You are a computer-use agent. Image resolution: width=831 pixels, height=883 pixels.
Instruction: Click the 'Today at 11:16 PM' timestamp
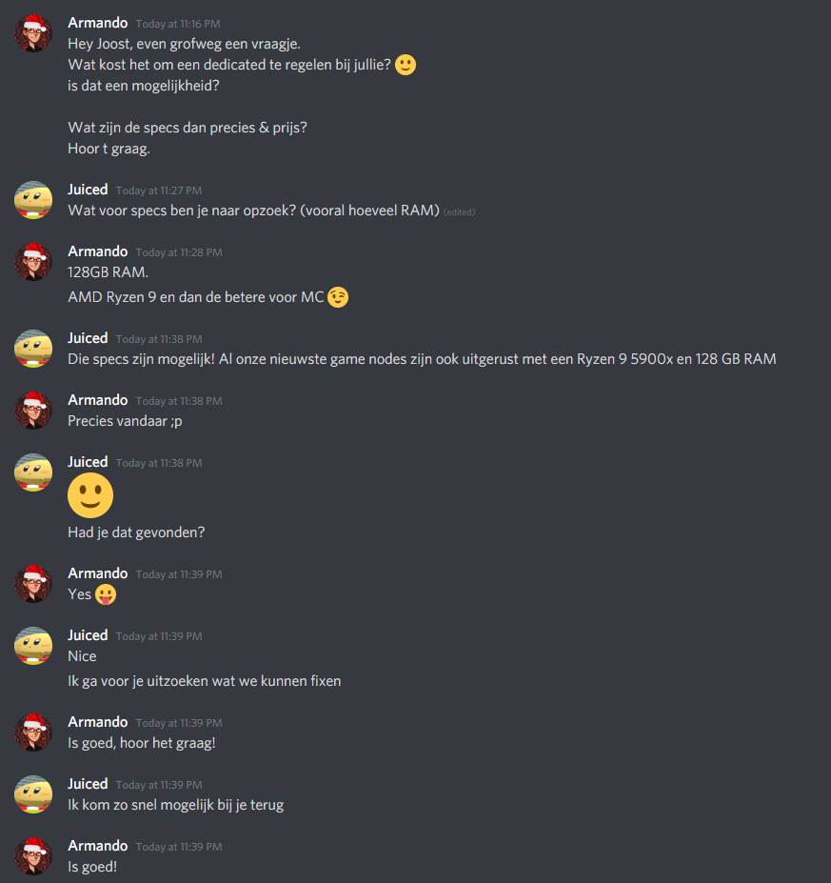tap(178, 24)
